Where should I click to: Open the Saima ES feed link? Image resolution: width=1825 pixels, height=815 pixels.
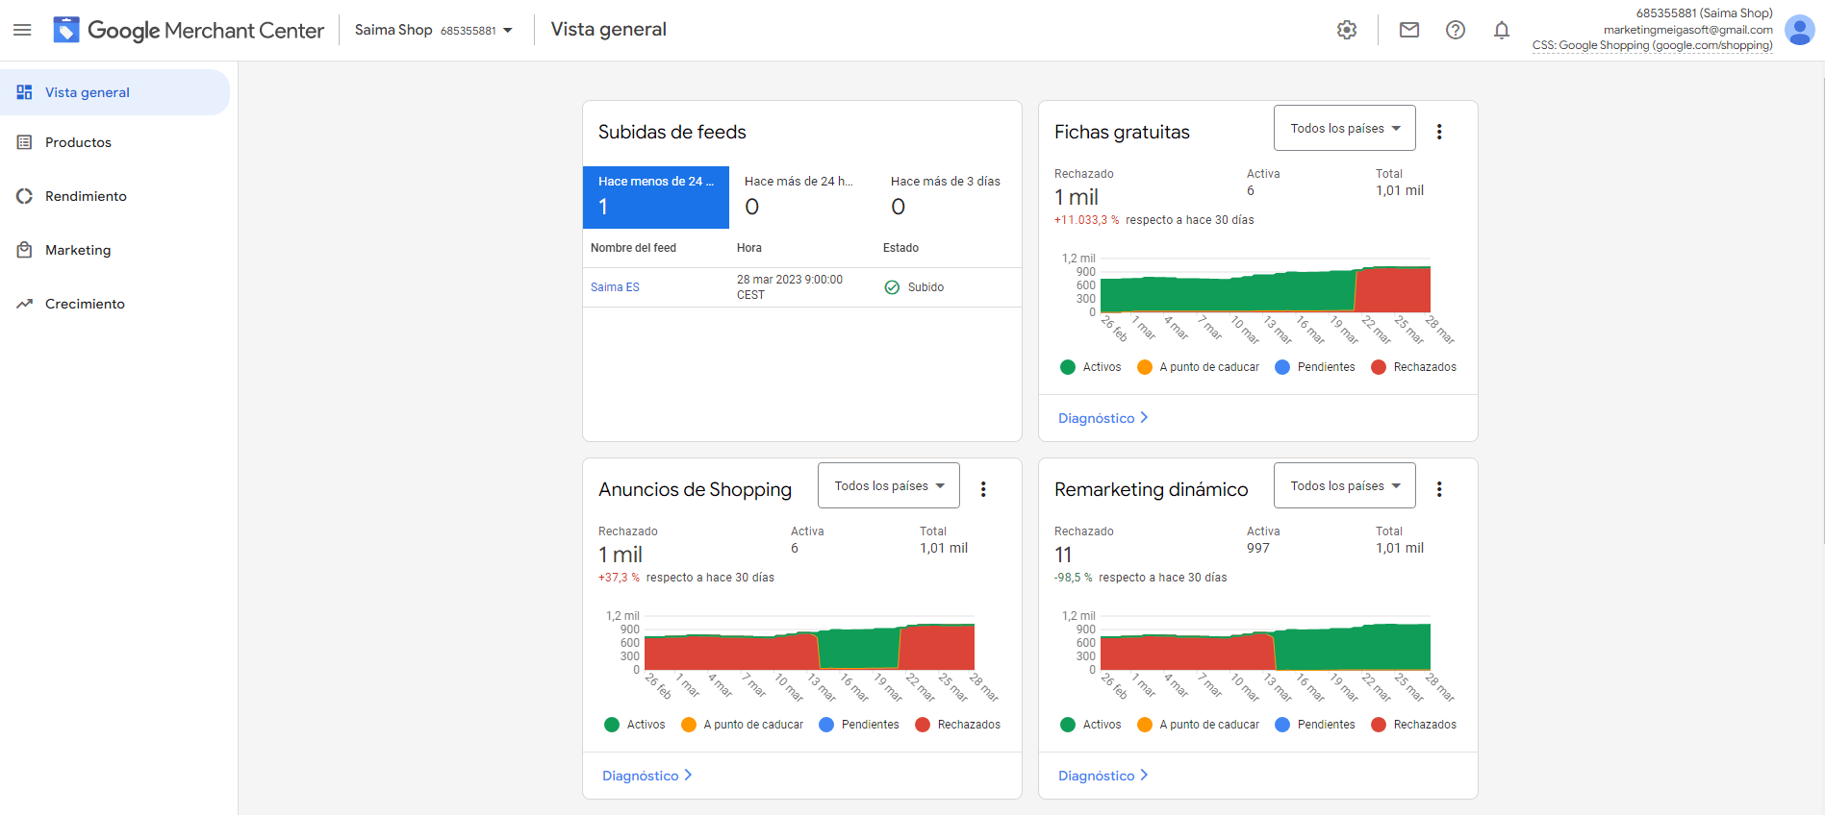(615, 287)
